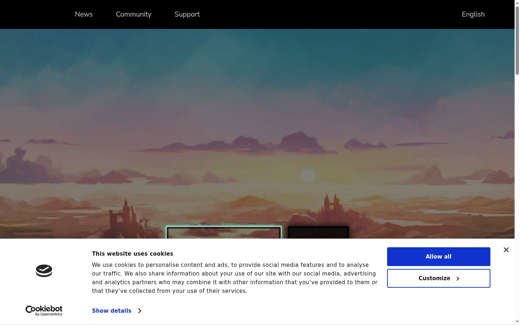Open the Customize cookie settings
The width and height of the screenshot is (520, 325).
pyautogui.click(x=439, y=278)
